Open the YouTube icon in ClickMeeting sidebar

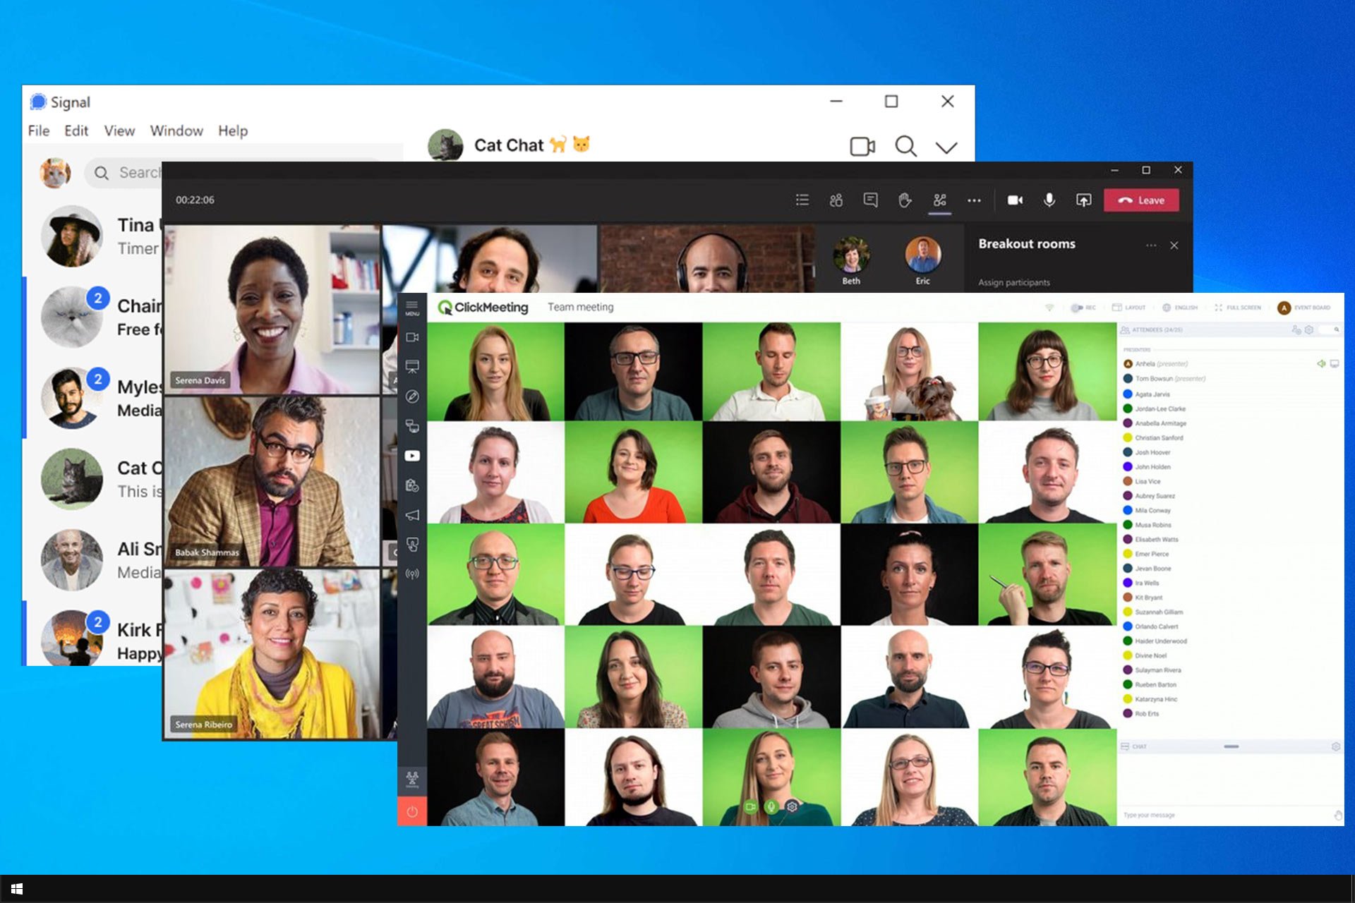click(412, 456)
